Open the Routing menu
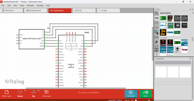This screenshot has width=194, height=101. pyautogui.click(x=40, y=5)
